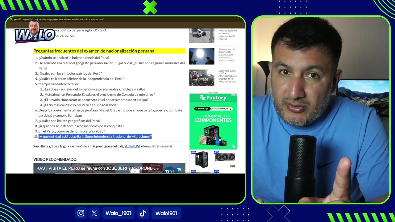Image resolution: width=395 pixels, height=222 pixels.
Task: Click the site info icon beside URL
Action: coord(11,19)
